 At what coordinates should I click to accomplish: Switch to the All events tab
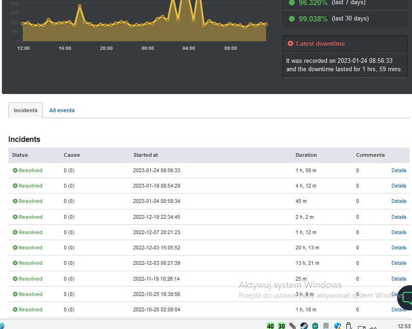click(x=62, y=110)
